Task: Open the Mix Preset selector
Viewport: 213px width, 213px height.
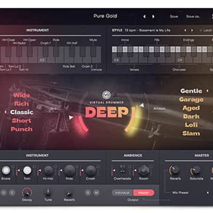Action: (x=181, y=193)
